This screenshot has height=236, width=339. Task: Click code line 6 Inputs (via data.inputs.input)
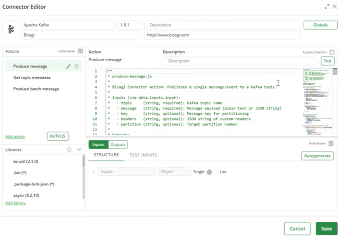click(144, 98)
